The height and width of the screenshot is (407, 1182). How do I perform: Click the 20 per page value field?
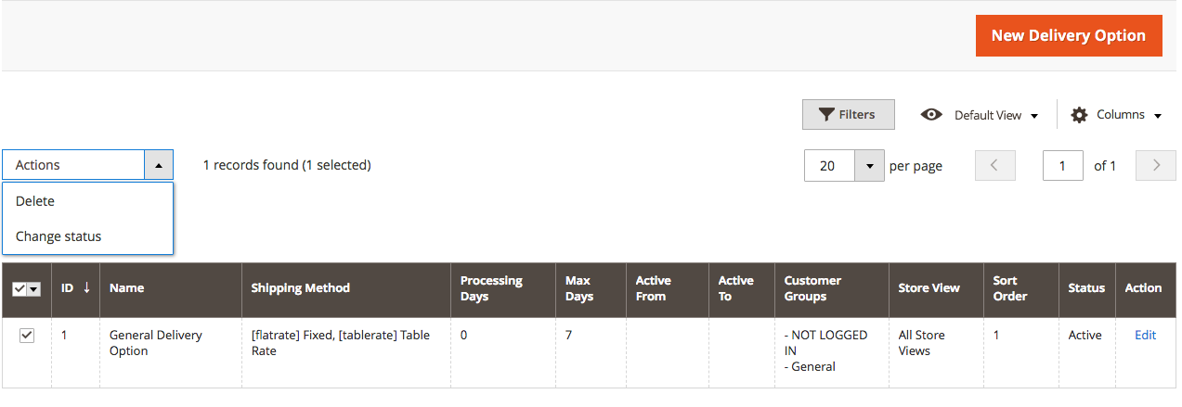point(830,166)
